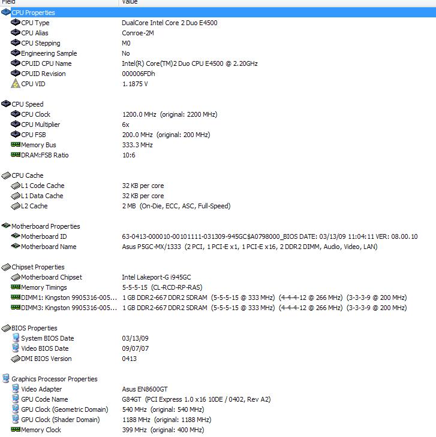The width and height of the screenshot is (436, 437).
Task: Click the value 5-5-5-15 (CL-RCD-RP-RAS)
Action: pyautogui.click(x=162, y=287)
